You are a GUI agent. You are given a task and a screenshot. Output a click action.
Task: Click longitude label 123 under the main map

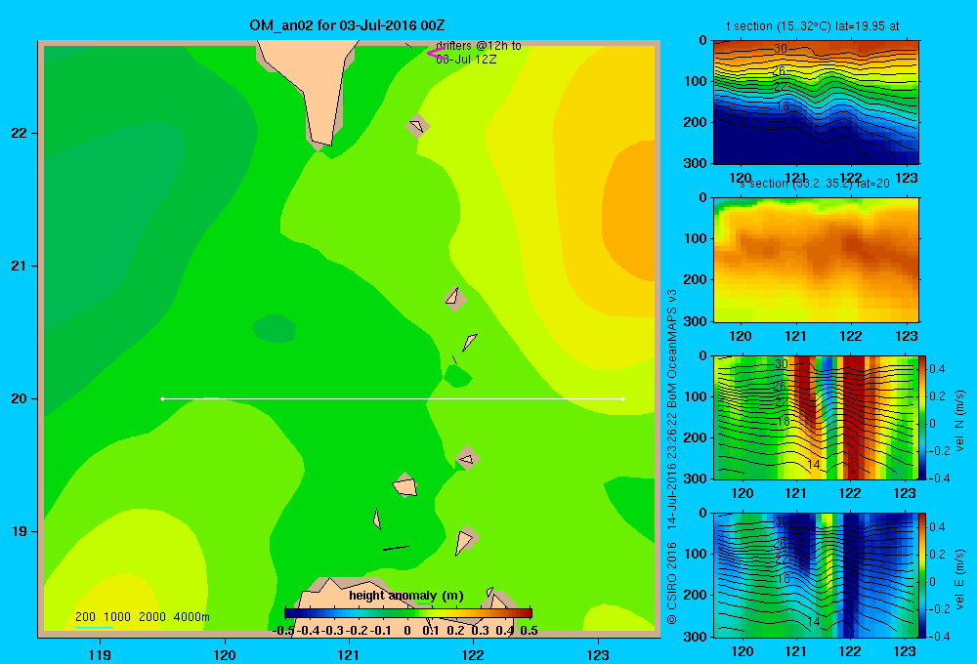[x=598, y=654]
